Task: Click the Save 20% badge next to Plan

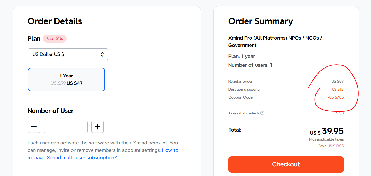Action: (54, 38)
